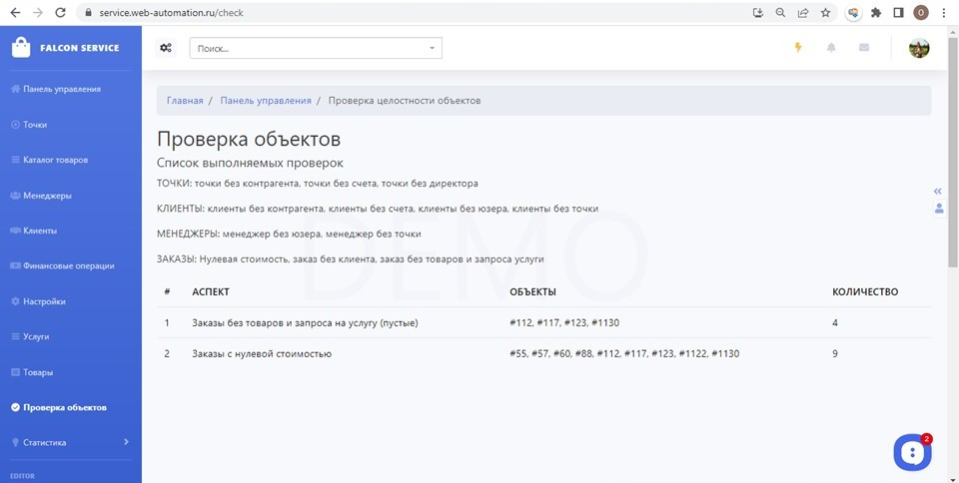Screen dimensions: 959x483
Task: Click the install app icon in address bar
Action: click(758, 12)
